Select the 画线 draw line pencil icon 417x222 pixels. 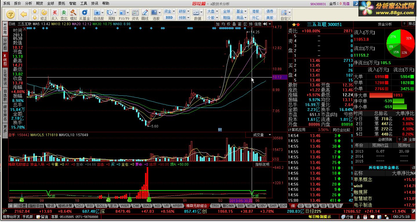(x=144, y=12)
